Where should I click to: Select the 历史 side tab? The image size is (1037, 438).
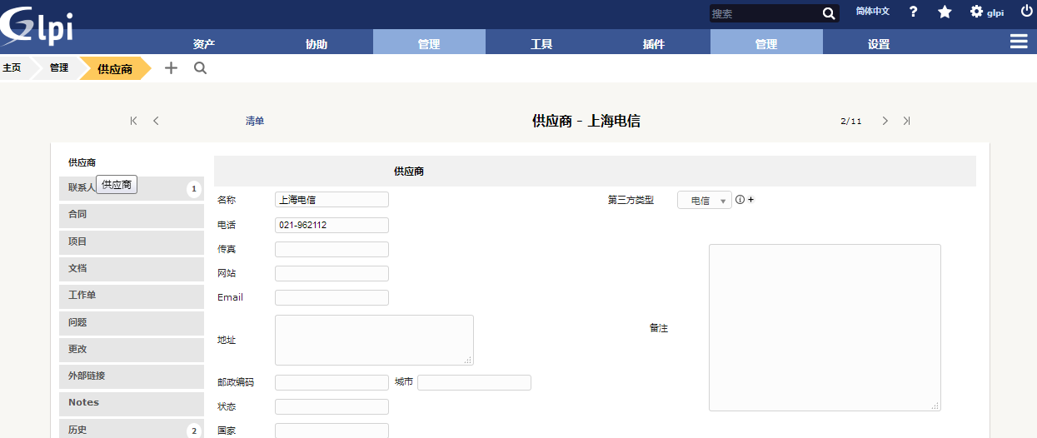(132, 430)
